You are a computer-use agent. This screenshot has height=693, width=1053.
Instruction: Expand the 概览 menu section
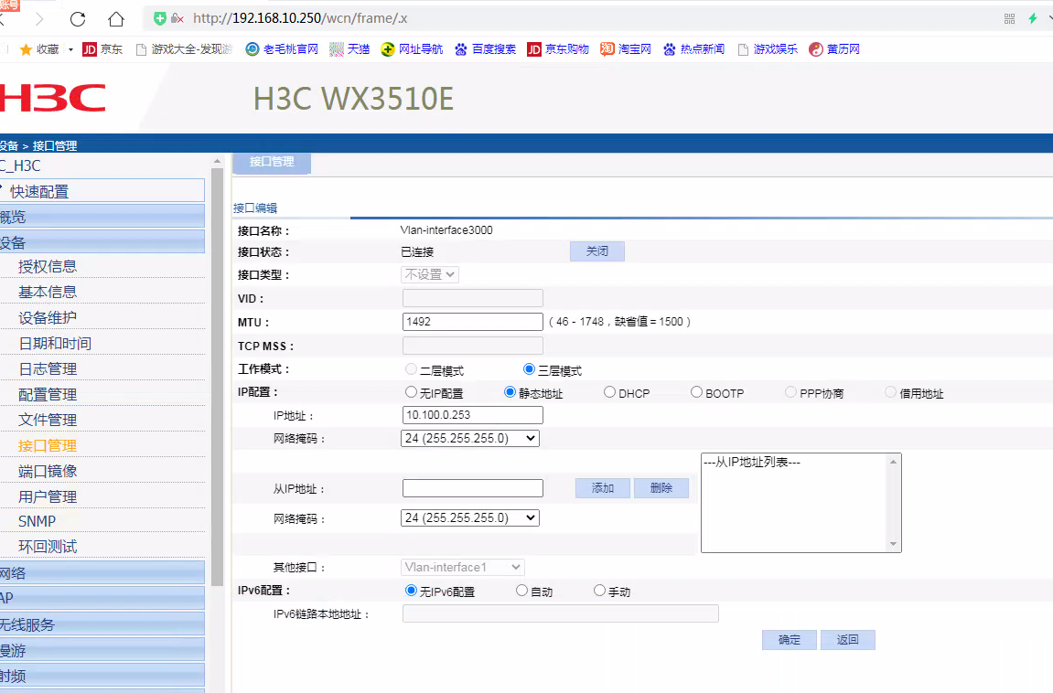coord(102,216)
